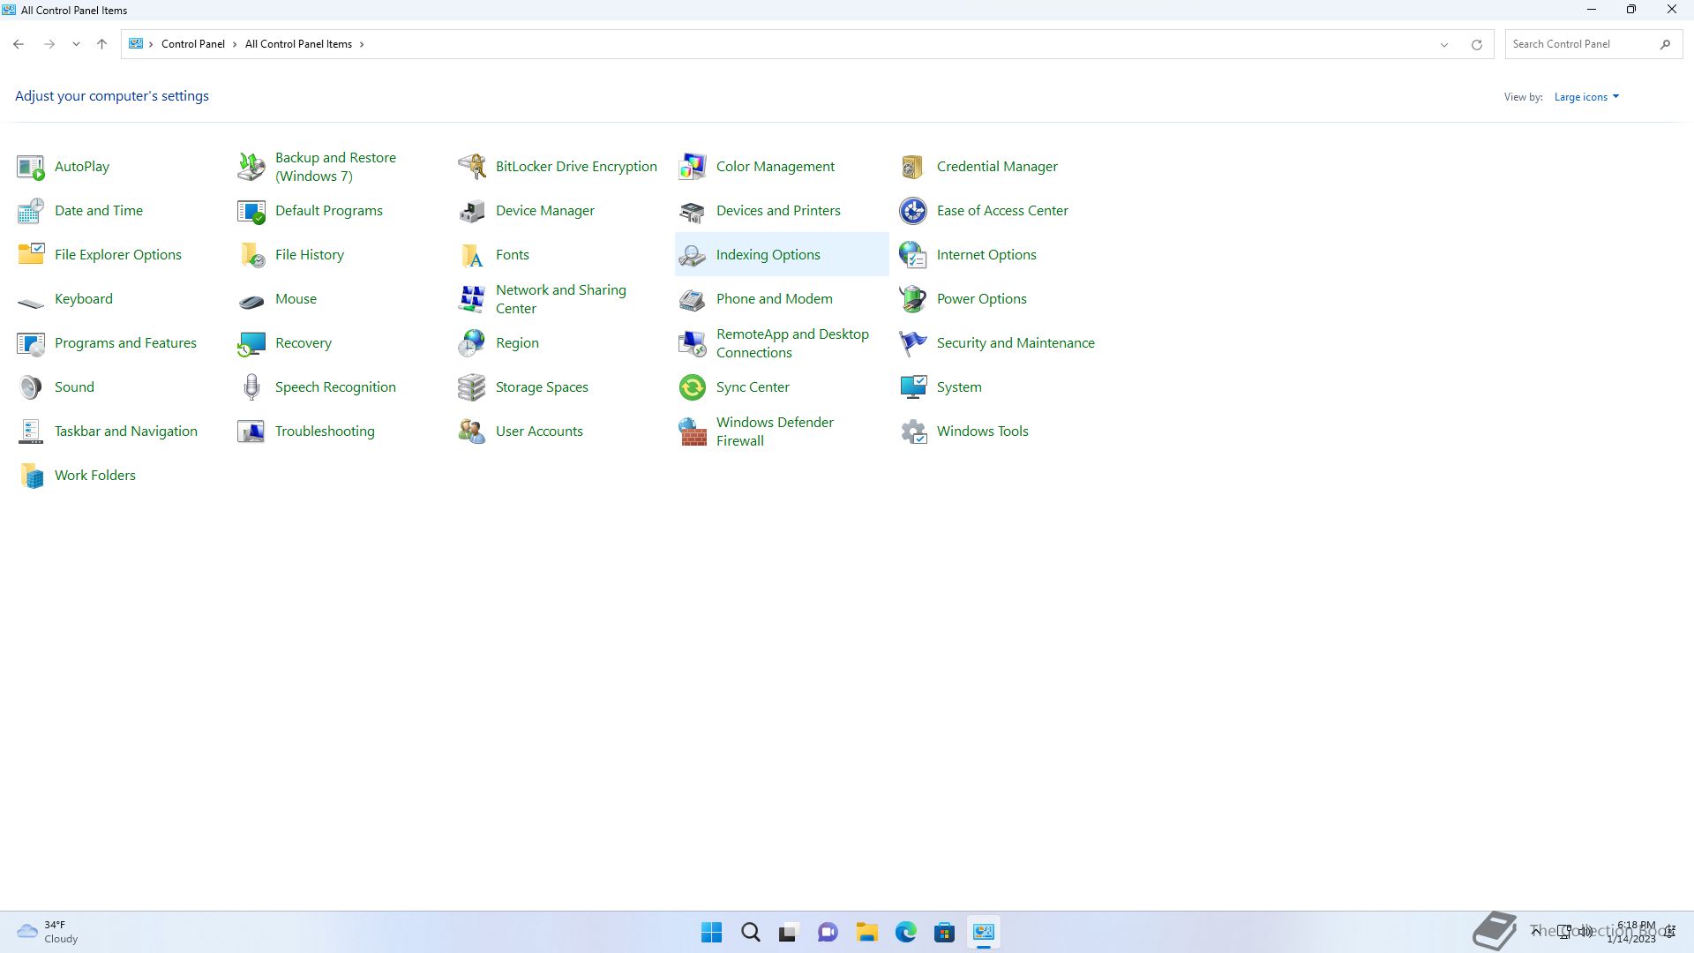Click the Internet Options globe icon
The width and height of the screenshot is (1694, 953).
pyautogui.click(x=913, y=255)
